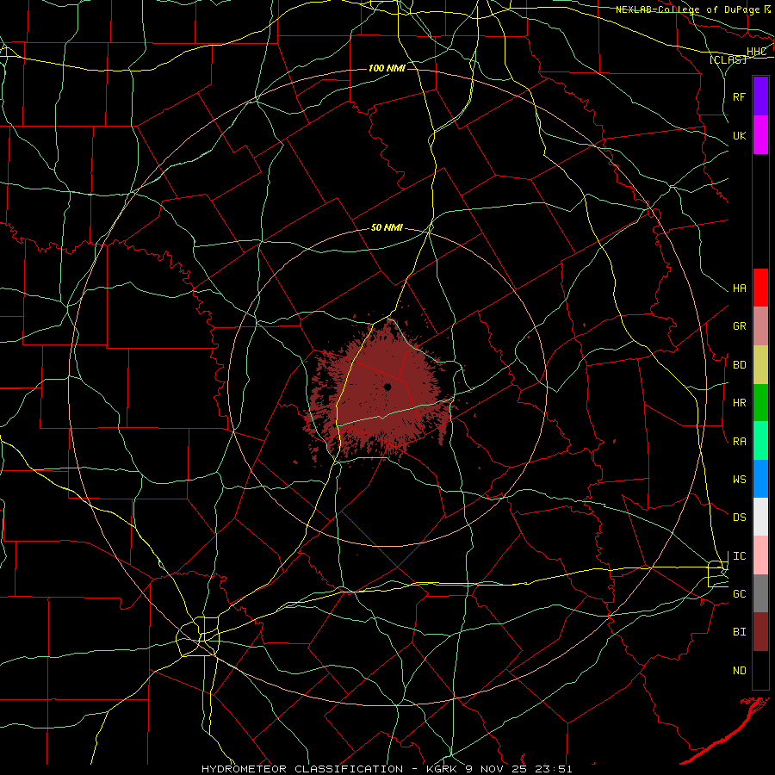The image size is (775, 775).
Task: Click the 'RF' legend label
Action: [x=740, y=96]
